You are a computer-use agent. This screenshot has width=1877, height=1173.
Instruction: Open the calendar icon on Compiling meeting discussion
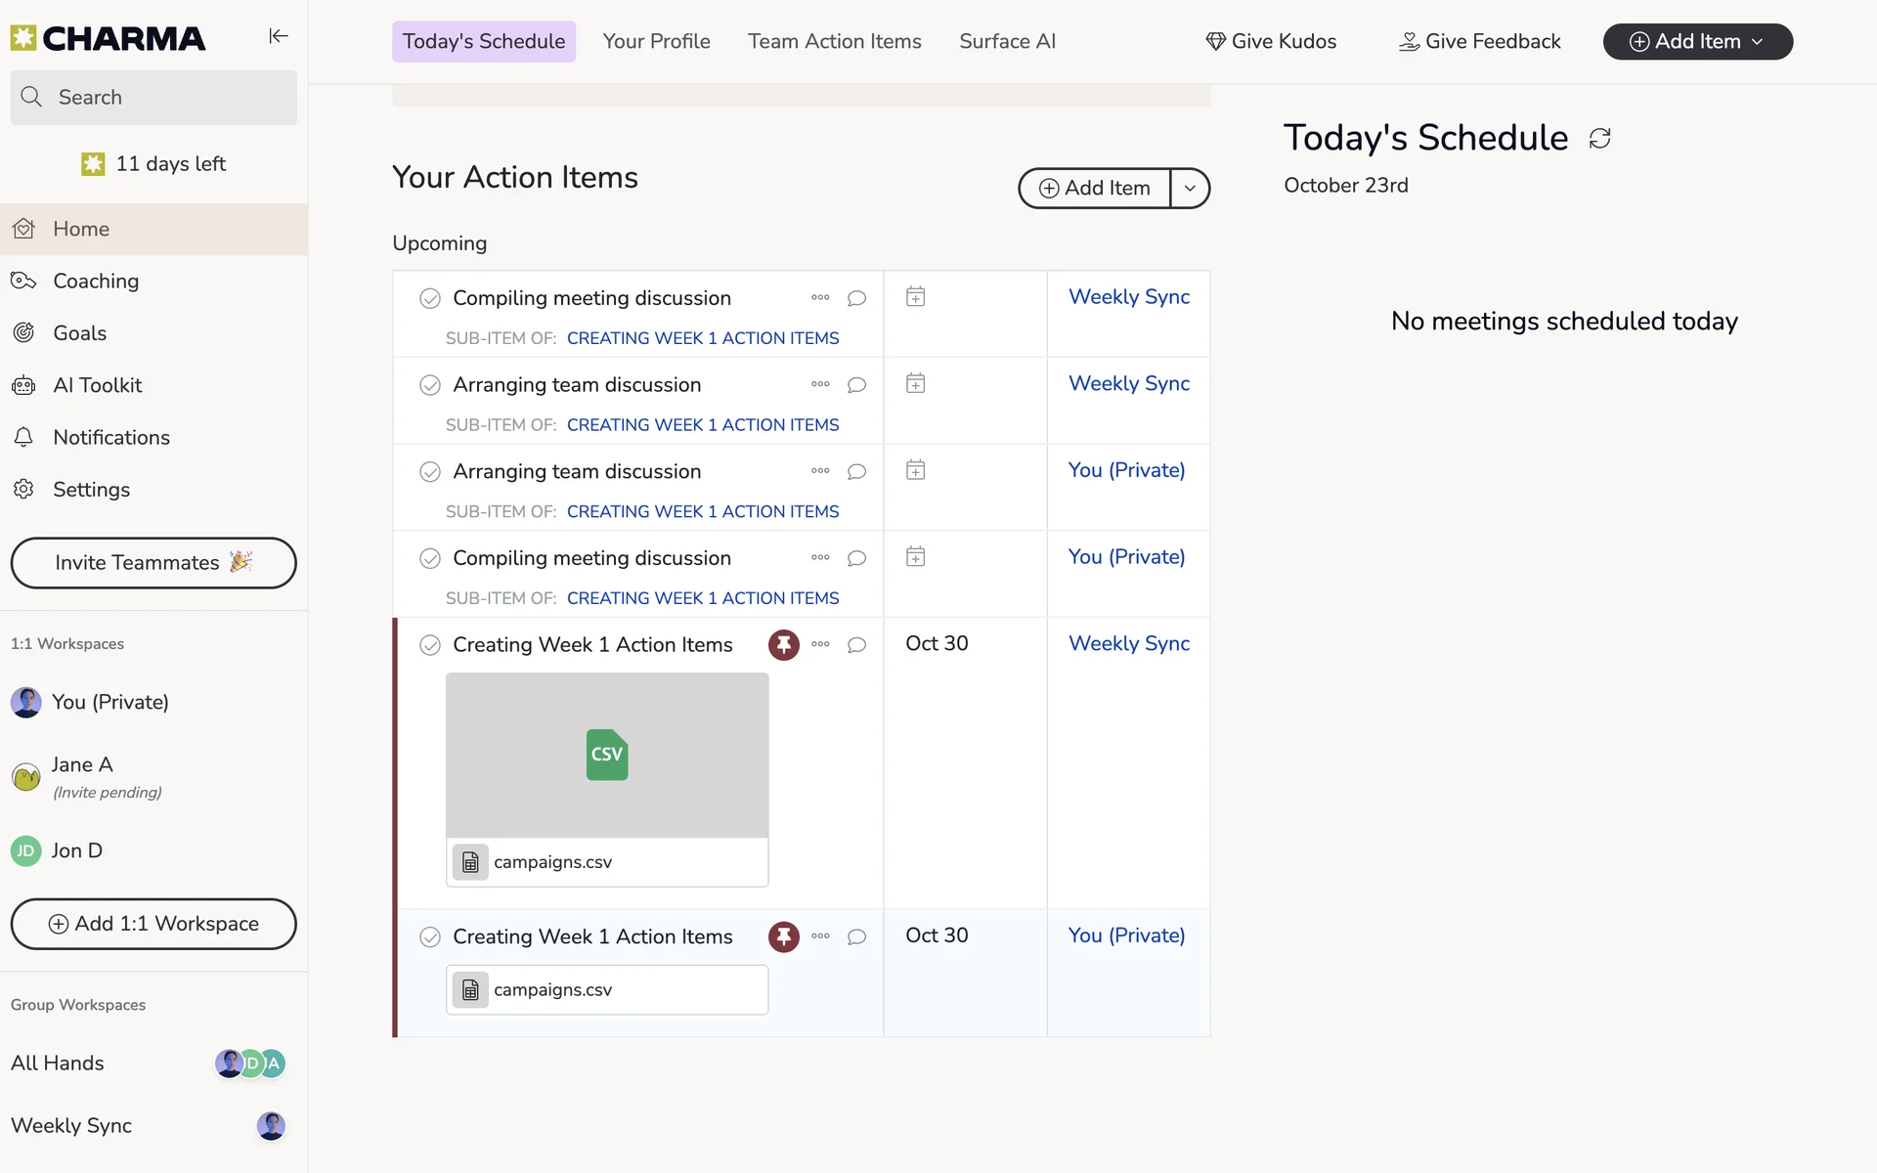(915, 296)
